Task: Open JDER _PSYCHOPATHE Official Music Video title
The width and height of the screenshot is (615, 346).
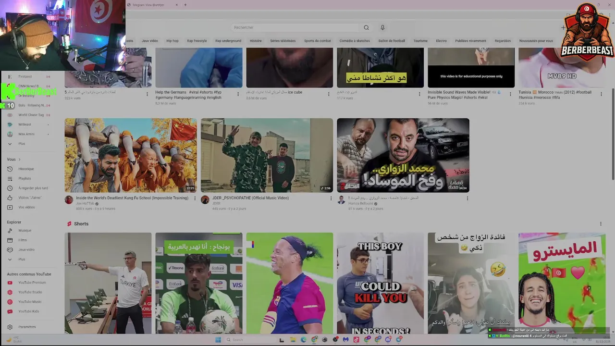Action: (x=250, y=198)
